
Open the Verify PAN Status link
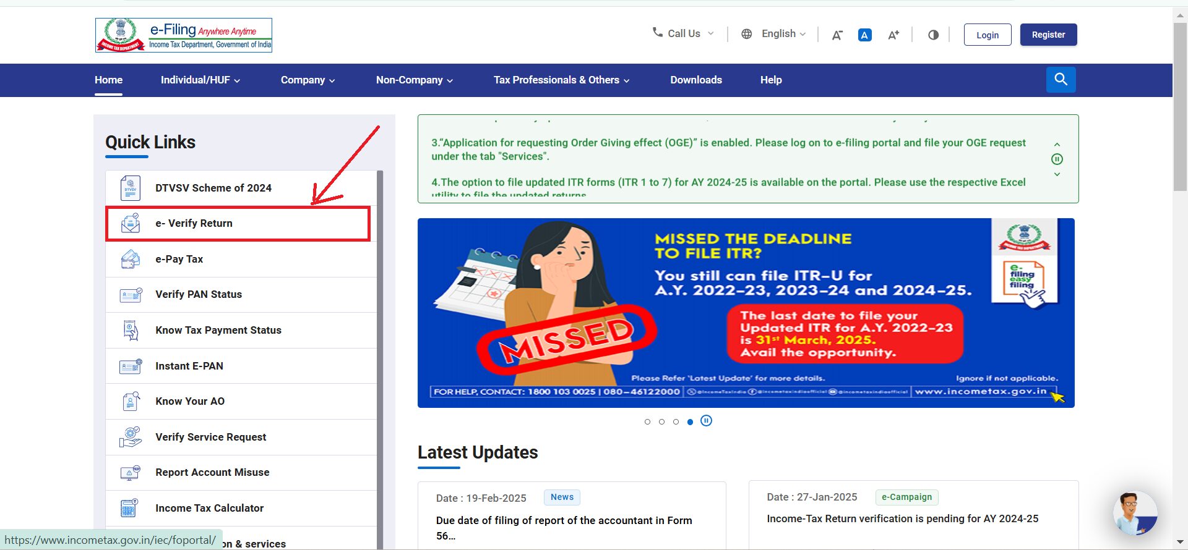point(199,294)
